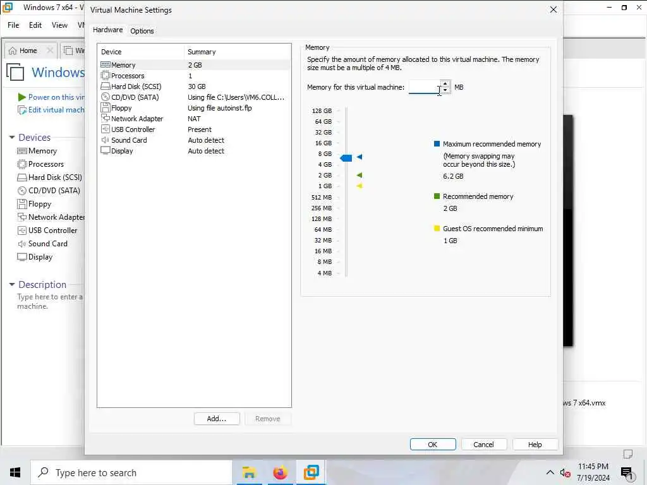The image size is (647, 485).
Task: Click Home tab house icon
Action: click(13, 51)
